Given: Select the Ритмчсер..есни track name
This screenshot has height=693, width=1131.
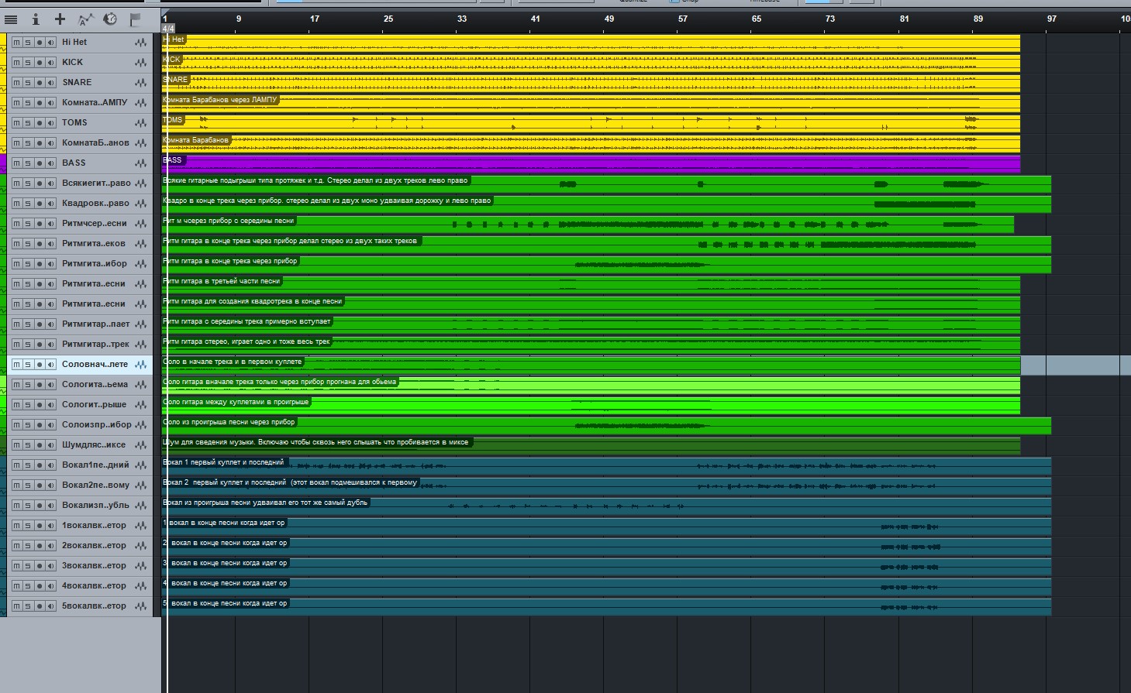Looking at the screenshot, I should click(x=95, y=224).
